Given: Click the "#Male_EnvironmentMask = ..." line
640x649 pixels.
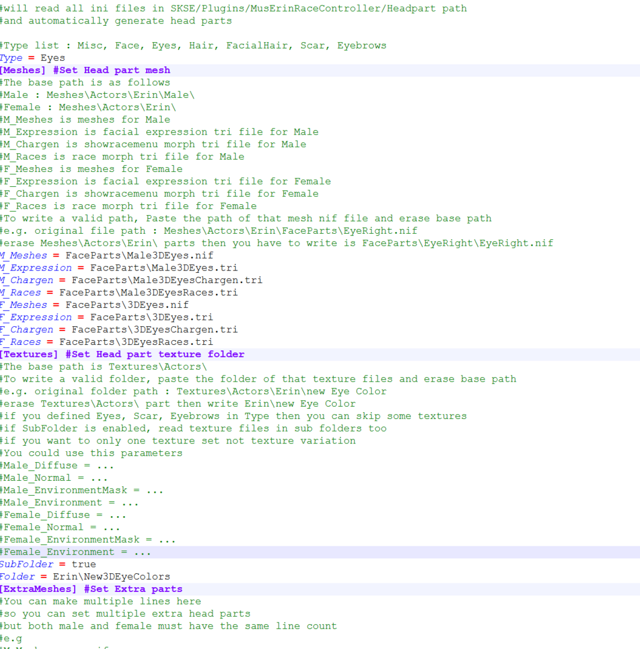Looking at the screenshot, I should pyautogui.click(x=82, y=490).
